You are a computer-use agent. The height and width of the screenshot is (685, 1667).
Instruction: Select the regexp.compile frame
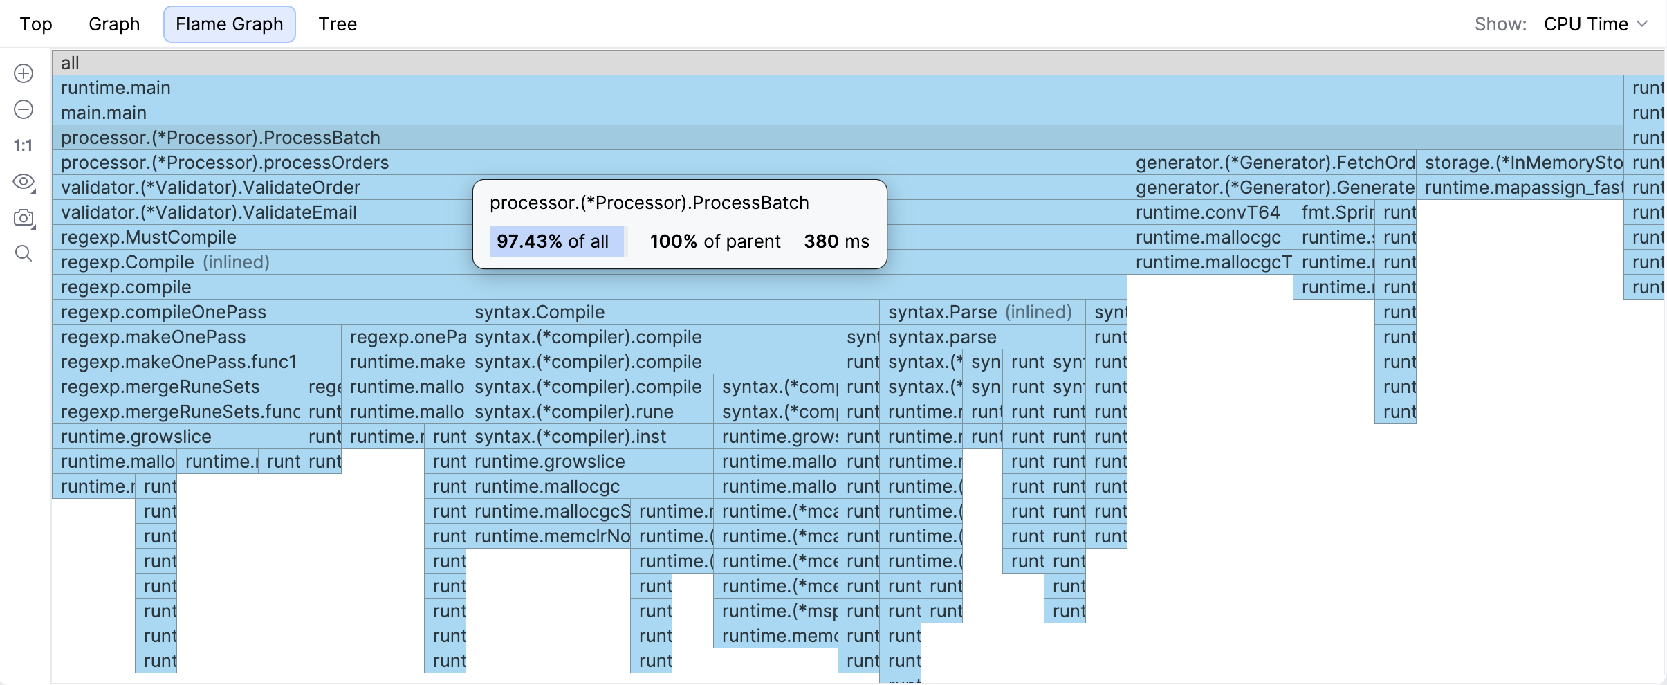pyautogui.click(x=589, y=287)
